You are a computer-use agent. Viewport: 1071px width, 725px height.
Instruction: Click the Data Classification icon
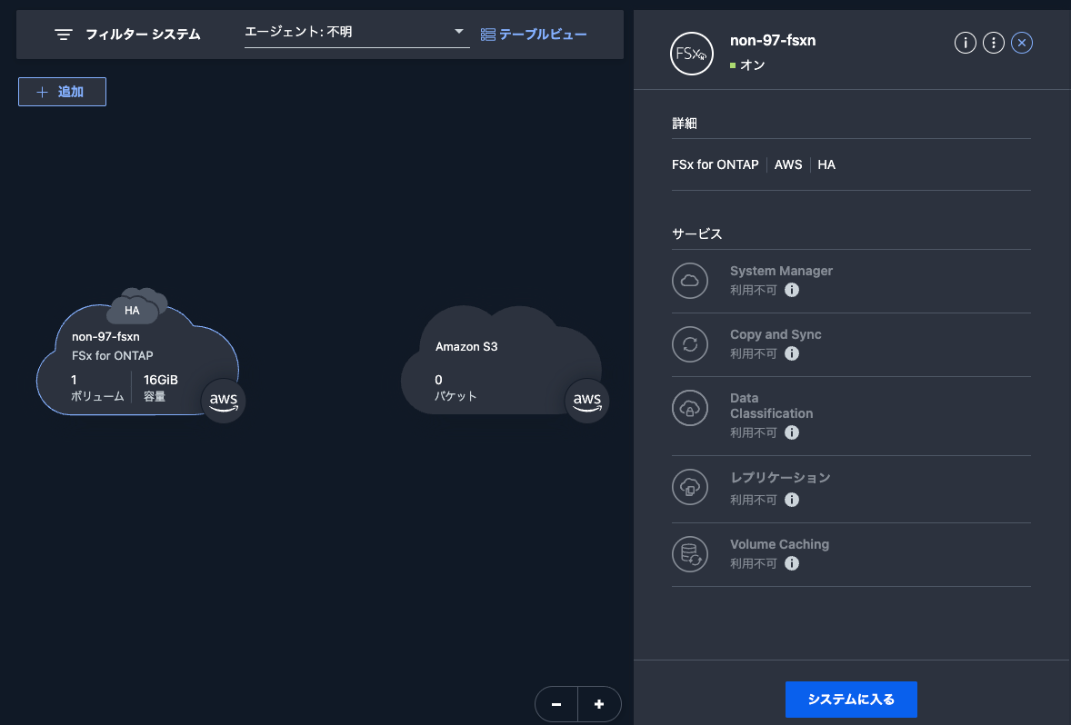pyautogui.click(x=690, y=408)
